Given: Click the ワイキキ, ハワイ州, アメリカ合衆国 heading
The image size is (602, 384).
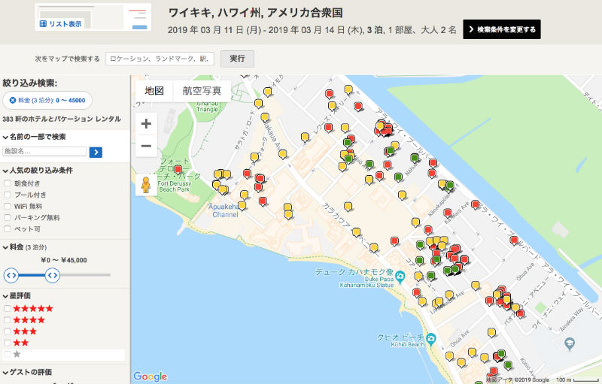Looking at the screenshot, I should coord(255,13).
